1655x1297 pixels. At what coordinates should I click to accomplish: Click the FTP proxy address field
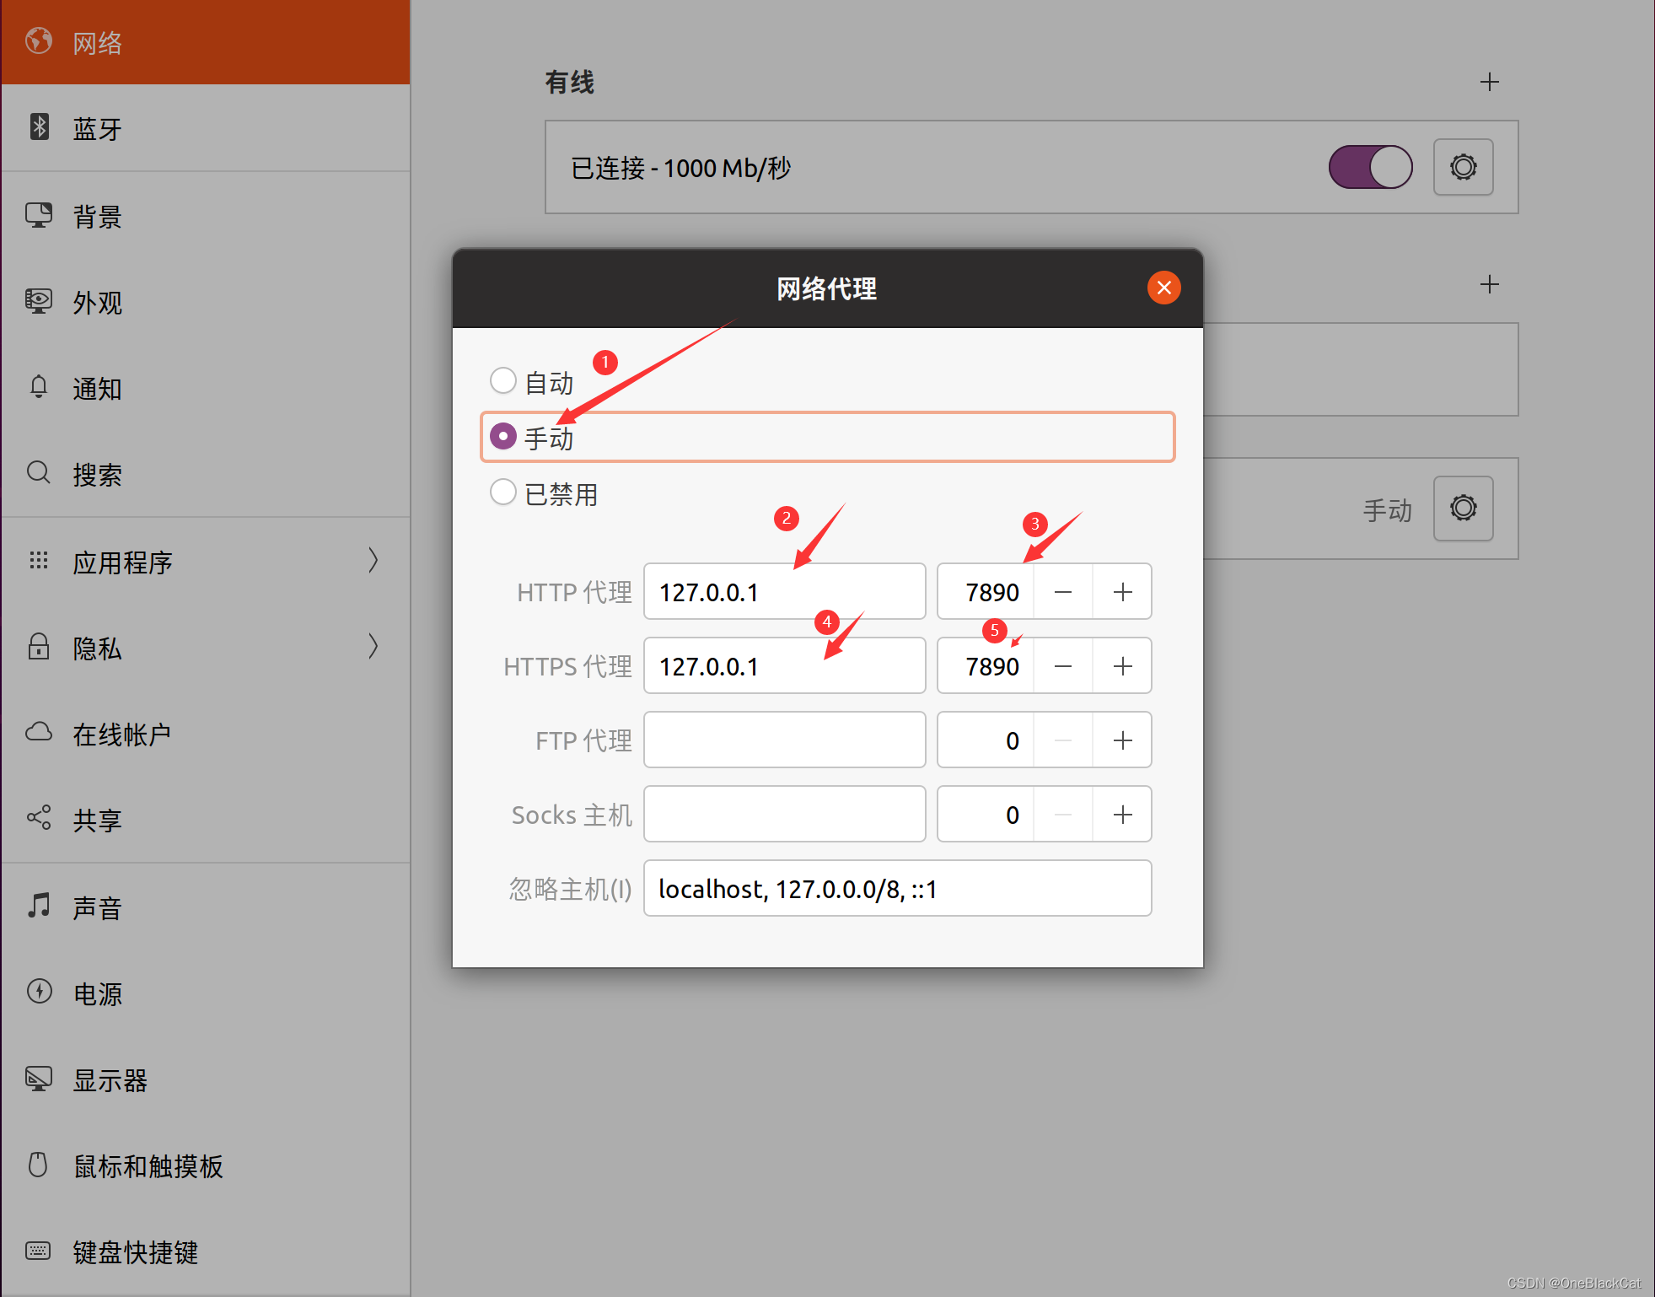(784, 740)
